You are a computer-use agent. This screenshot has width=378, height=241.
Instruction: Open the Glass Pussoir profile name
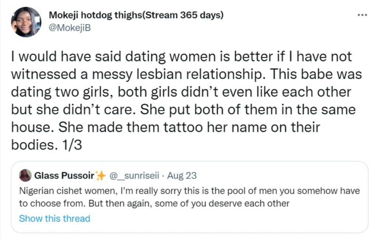pyautogui.click(x=64, y=176)
